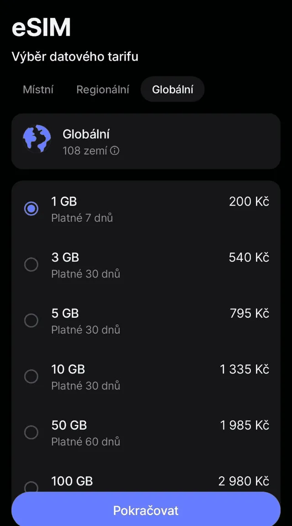This screenshot has width=292, height=526.
Task: Tap the 200 Kč price of 1 GB plan
Action: coord(249,201)
